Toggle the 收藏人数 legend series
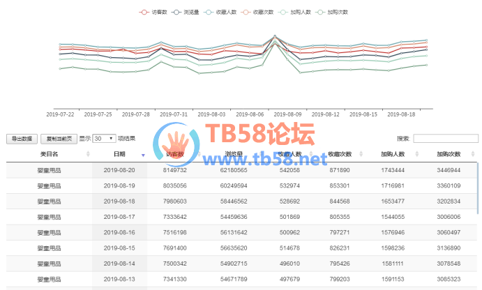The image size is (482, 290). [x=220, y=13]
